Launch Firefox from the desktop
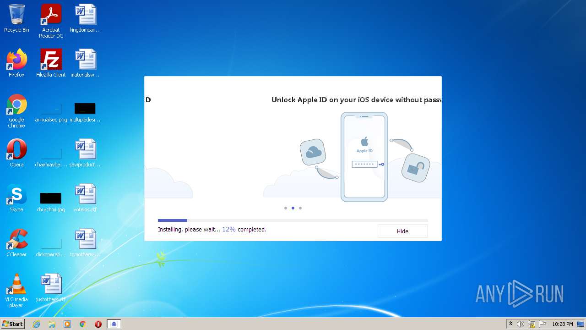 16,63
